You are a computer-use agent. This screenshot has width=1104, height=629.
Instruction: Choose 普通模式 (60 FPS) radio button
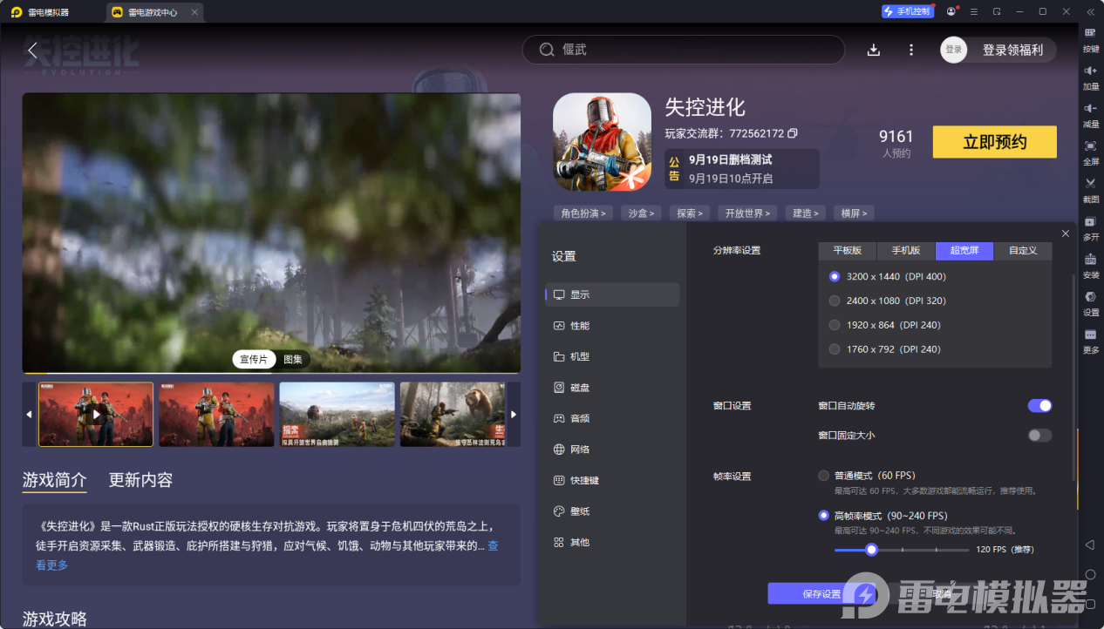pos(823,476)
